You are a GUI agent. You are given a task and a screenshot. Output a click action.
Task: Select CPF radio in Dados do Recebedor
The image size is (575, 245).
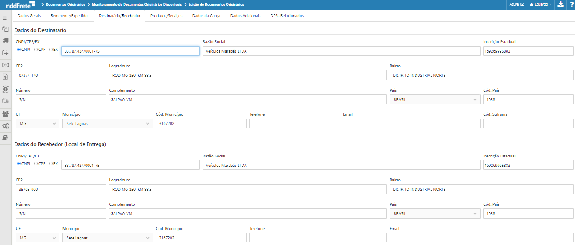[36, 163]
